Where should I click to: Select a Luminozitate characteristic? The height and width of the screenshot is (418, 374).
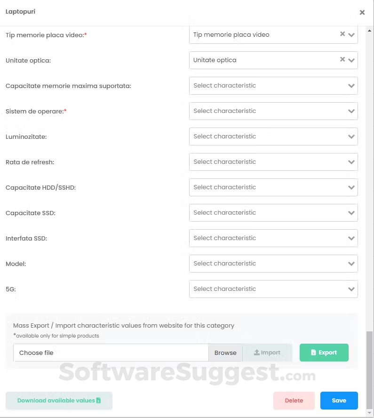[273, 137]
